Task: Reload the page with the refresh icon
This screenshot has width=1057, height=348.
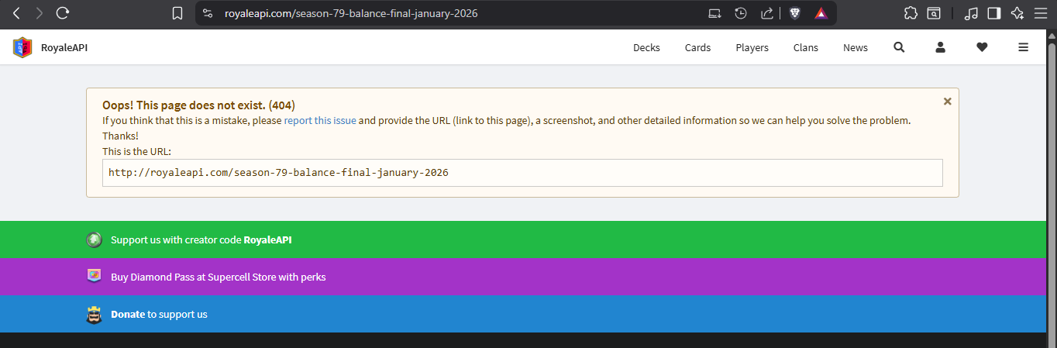Action: (x=63, y=13)
